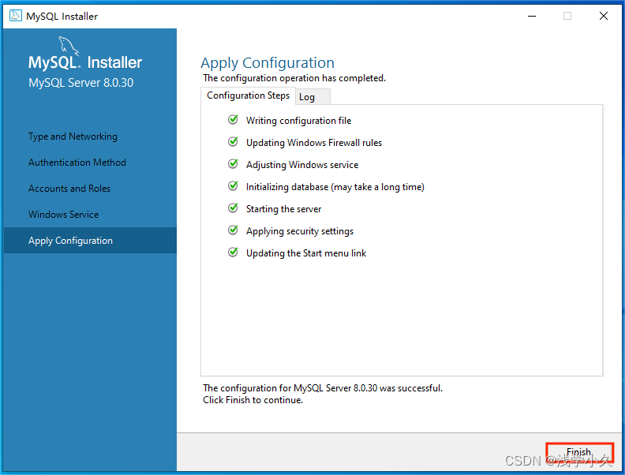Click the MySQL Installer title bar icon
This screenshot has height=475, width=625.
tap(16, 16)
